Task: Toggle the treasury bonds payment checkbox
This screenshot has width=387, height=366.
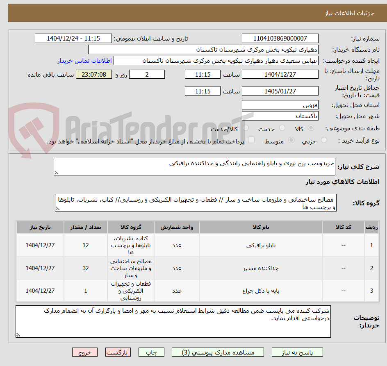Action: point(251,140)
